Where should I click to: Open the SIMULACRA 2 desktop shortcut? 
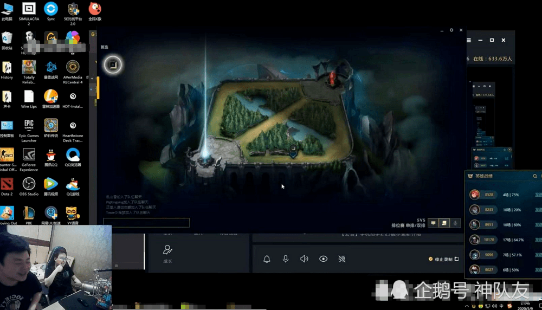coord(29,13)
